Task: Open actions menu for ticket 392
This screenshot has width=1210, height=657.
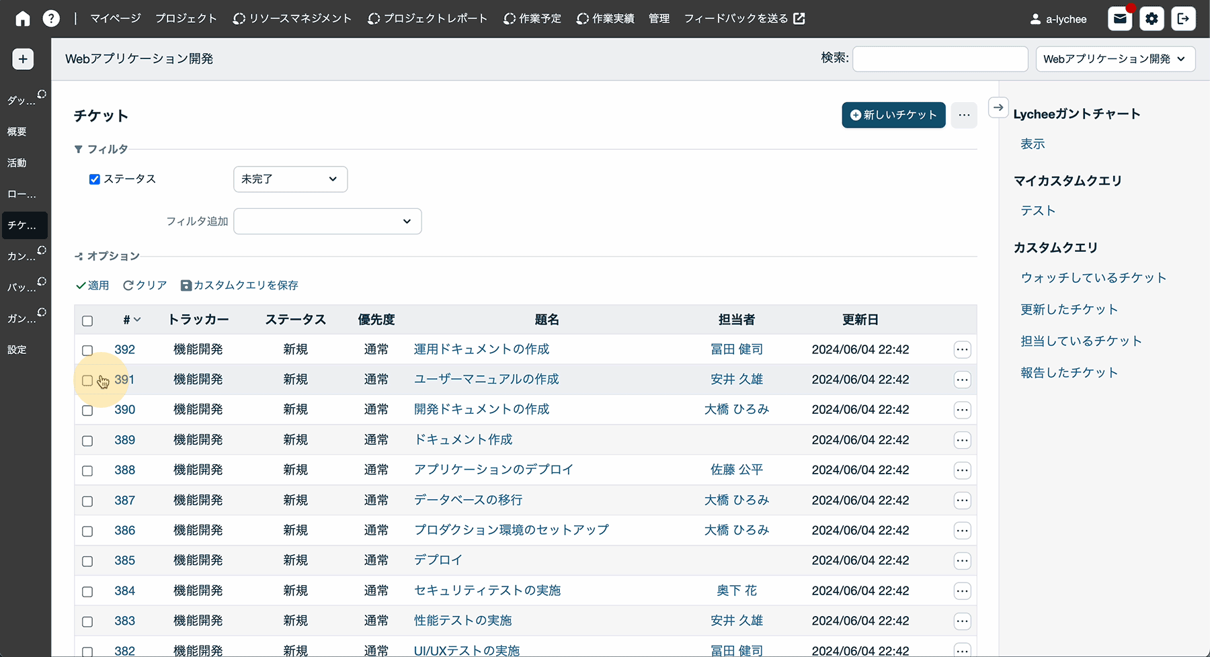Action: point(962,349)
